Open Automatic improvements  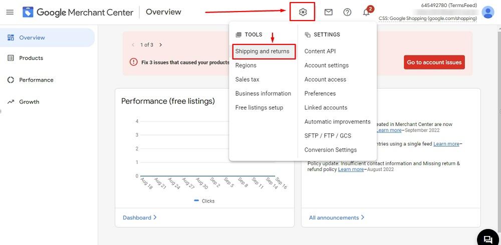337,121
